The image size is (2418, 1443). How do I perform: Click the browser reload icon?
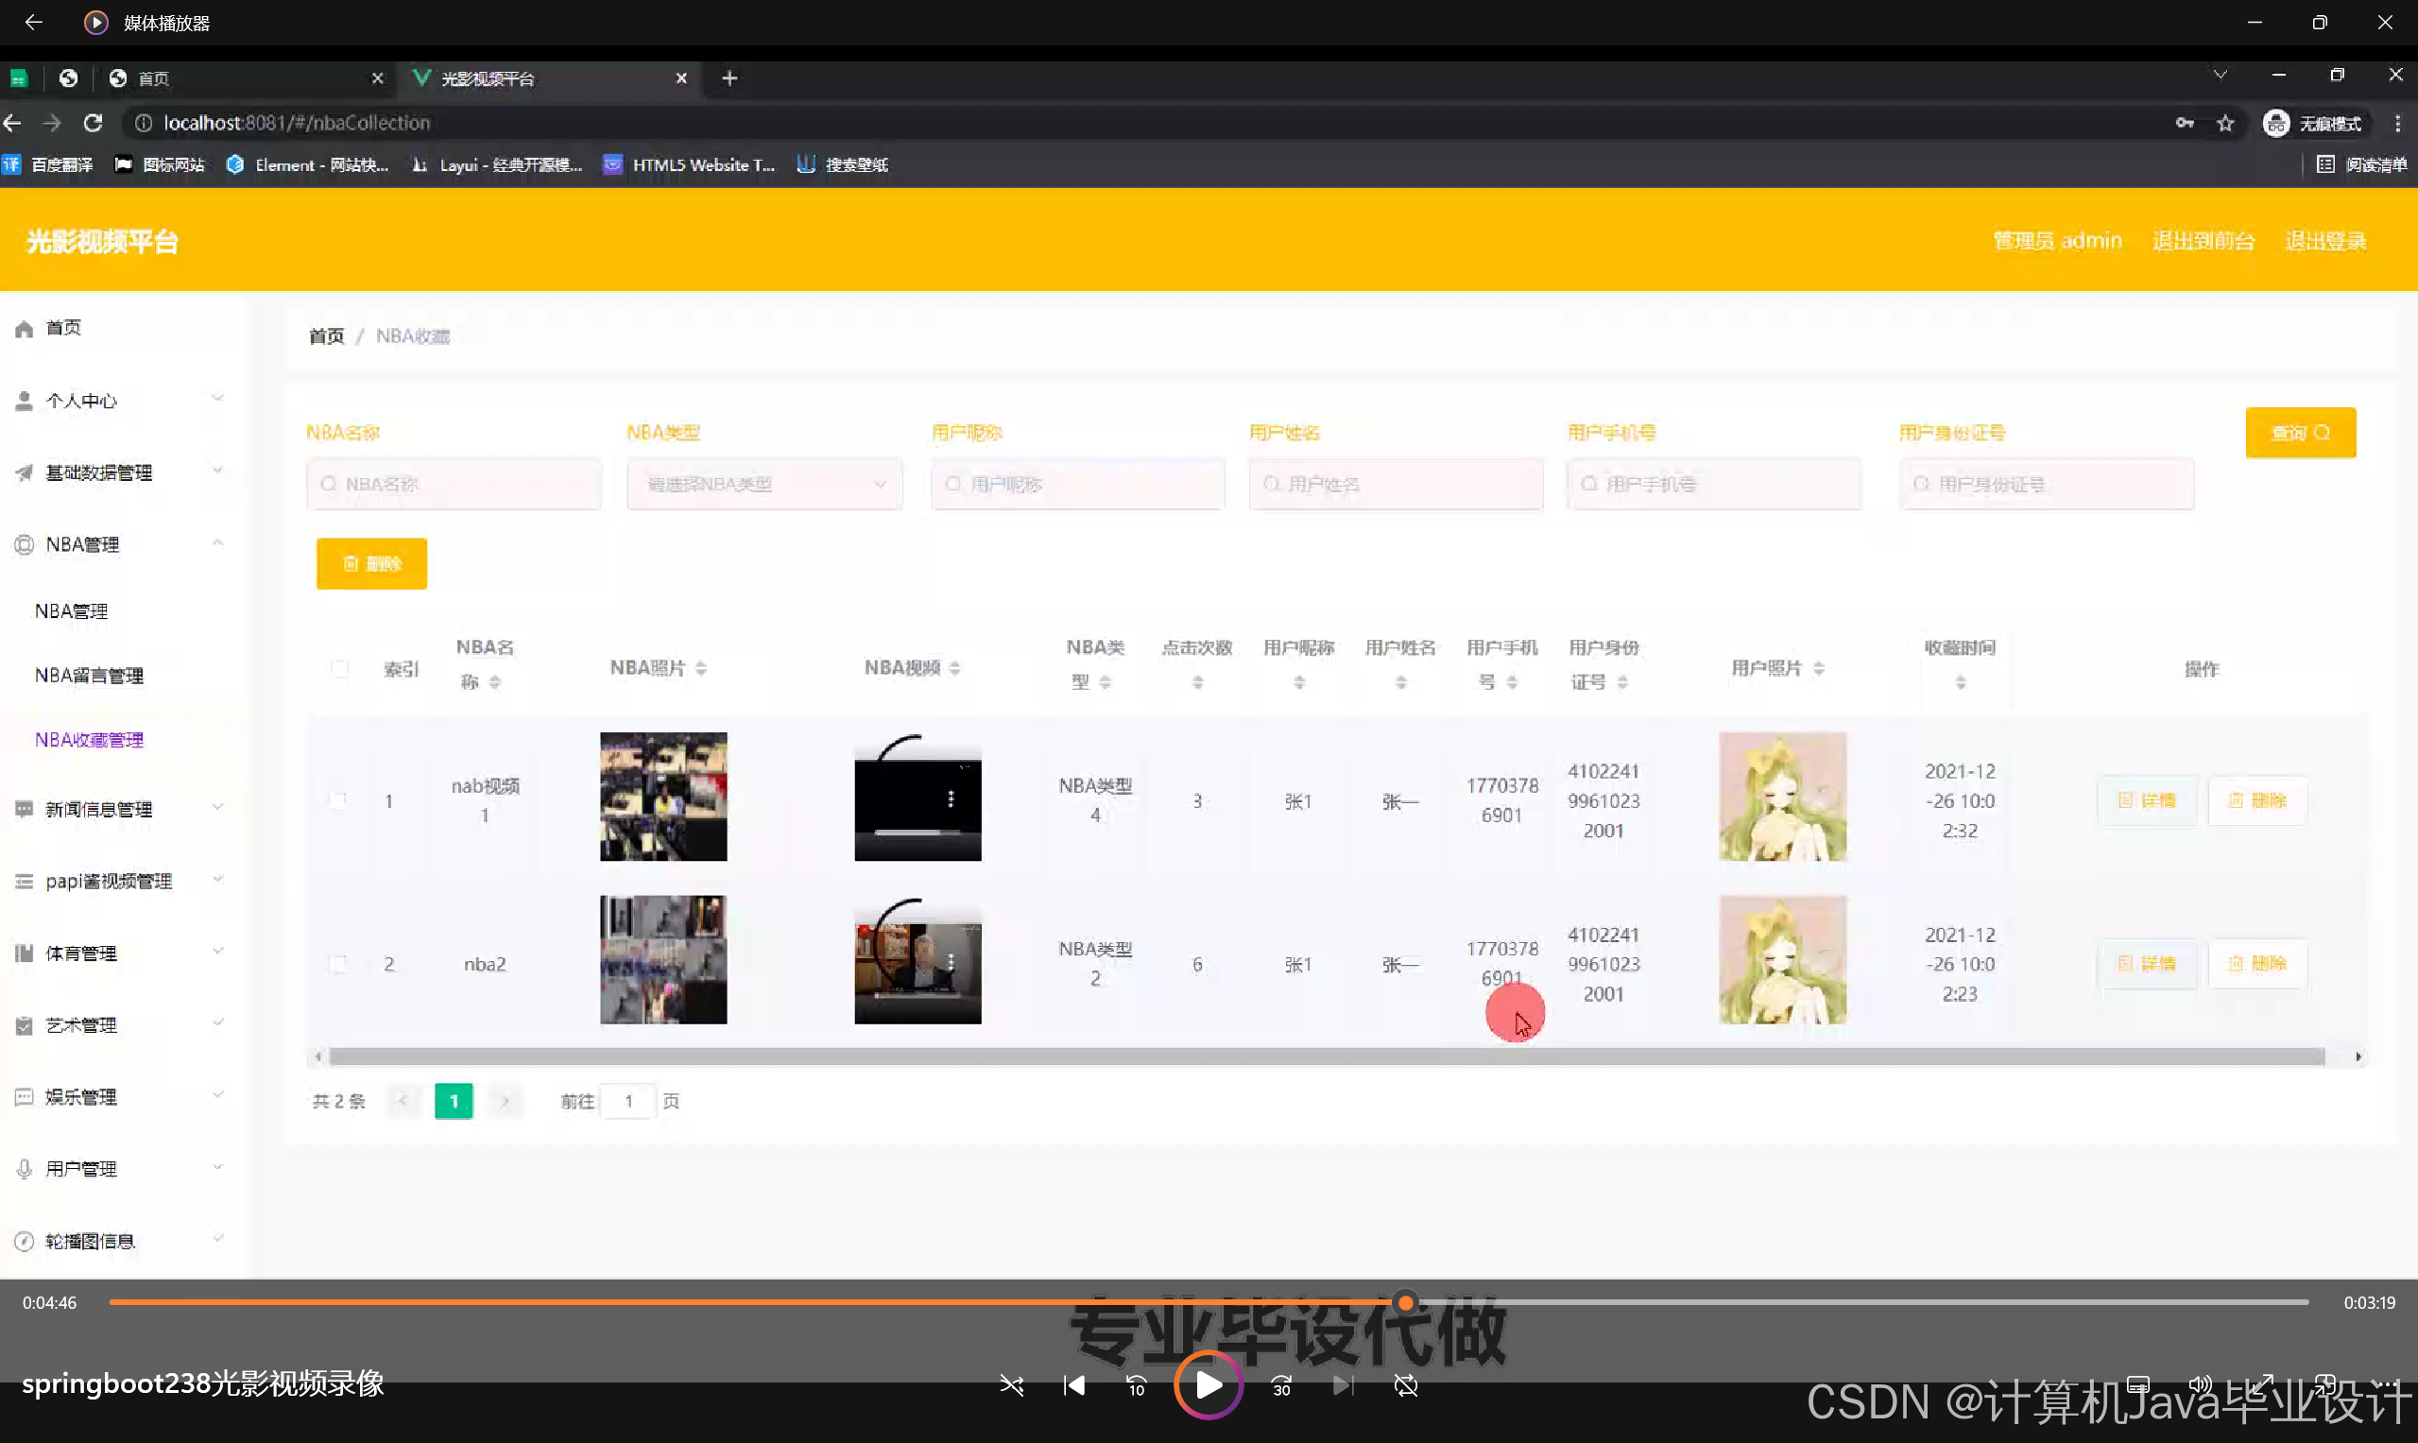tap(94, 123)
